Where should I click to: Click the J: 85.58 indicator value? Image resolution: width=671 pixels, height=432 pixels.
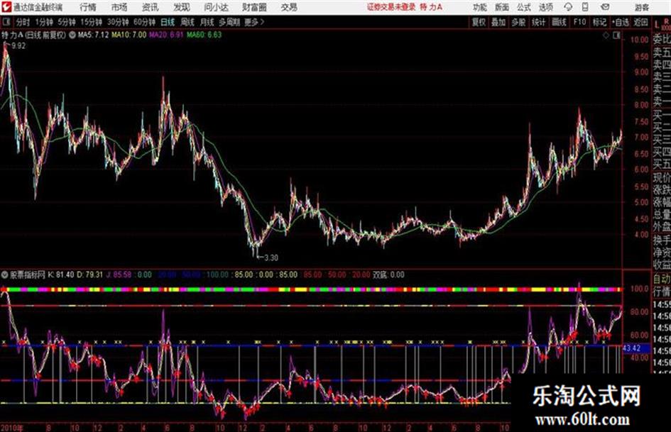(x=119, y=275)
